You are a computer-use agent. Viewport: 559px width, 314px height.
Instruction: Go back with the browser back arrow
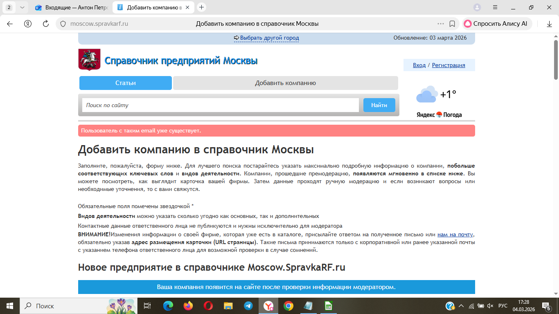pyautogui.click(x=10, y=24)
